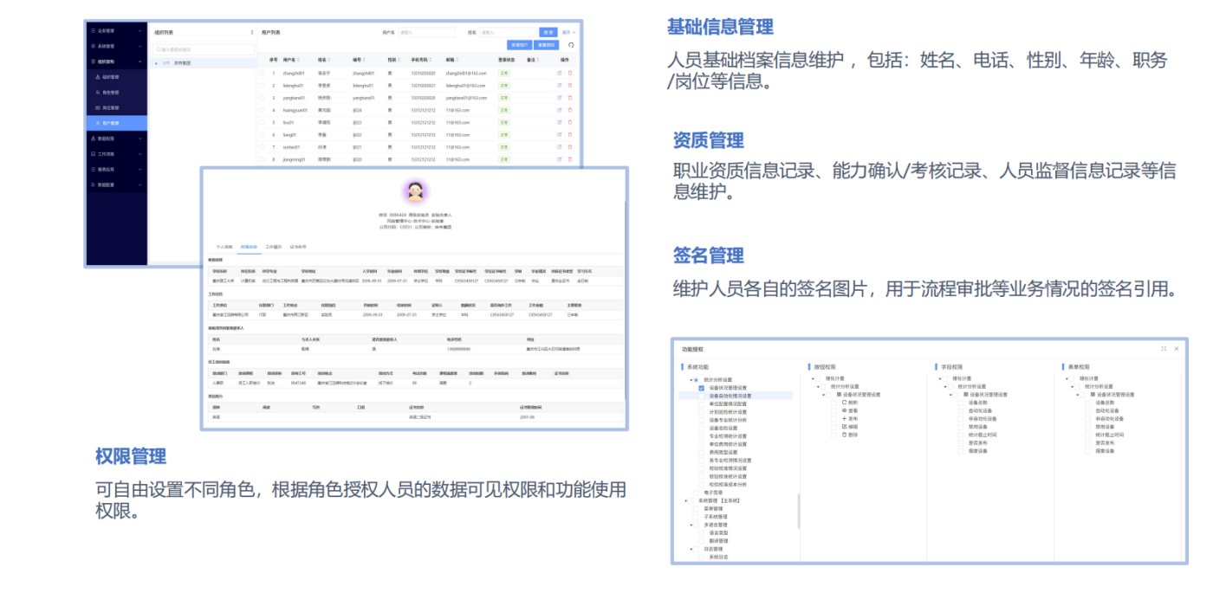The height and width of the screenshot is (606, 1213).
Task: Expand the 日志管理 tree node
Action: [691, 549]
